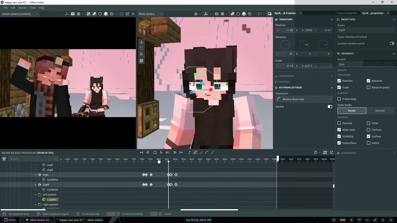
Task: Select the Stretch scale mode button
Action: coord(380,111)
